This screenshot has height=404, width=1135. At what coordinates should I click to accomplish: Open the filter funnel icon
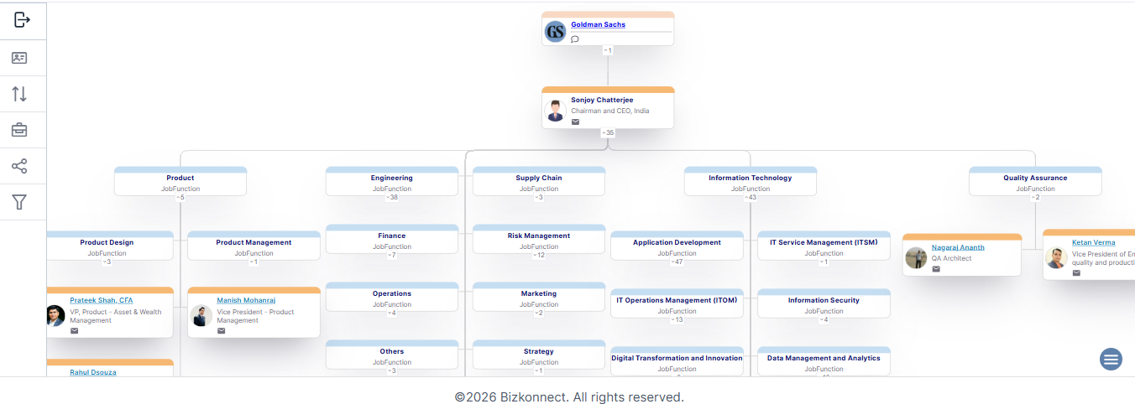[x=19, y=202]
